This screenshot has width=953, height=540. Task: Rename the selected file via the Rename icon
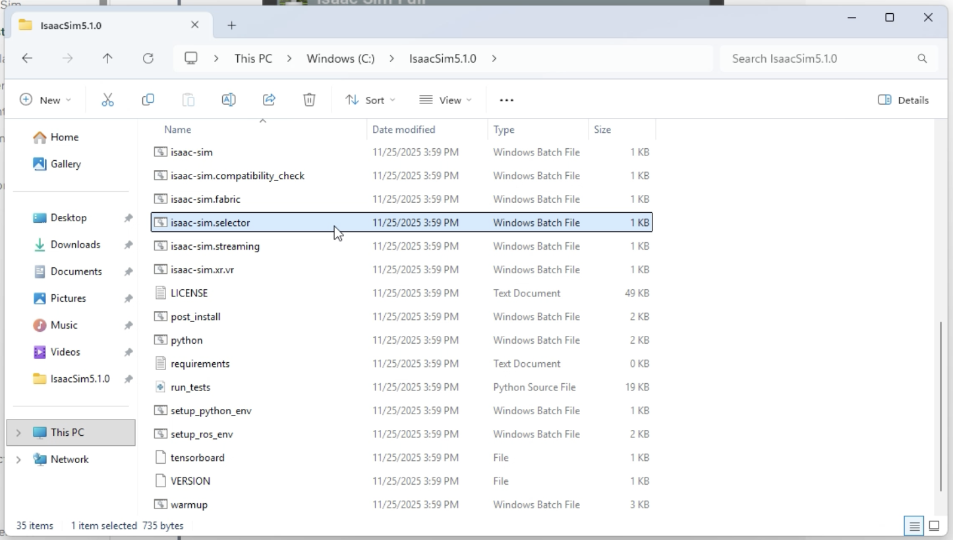point(229,99)
